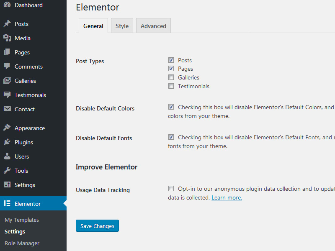Click the Elementor logo icon in sidebar

(7, 204)
